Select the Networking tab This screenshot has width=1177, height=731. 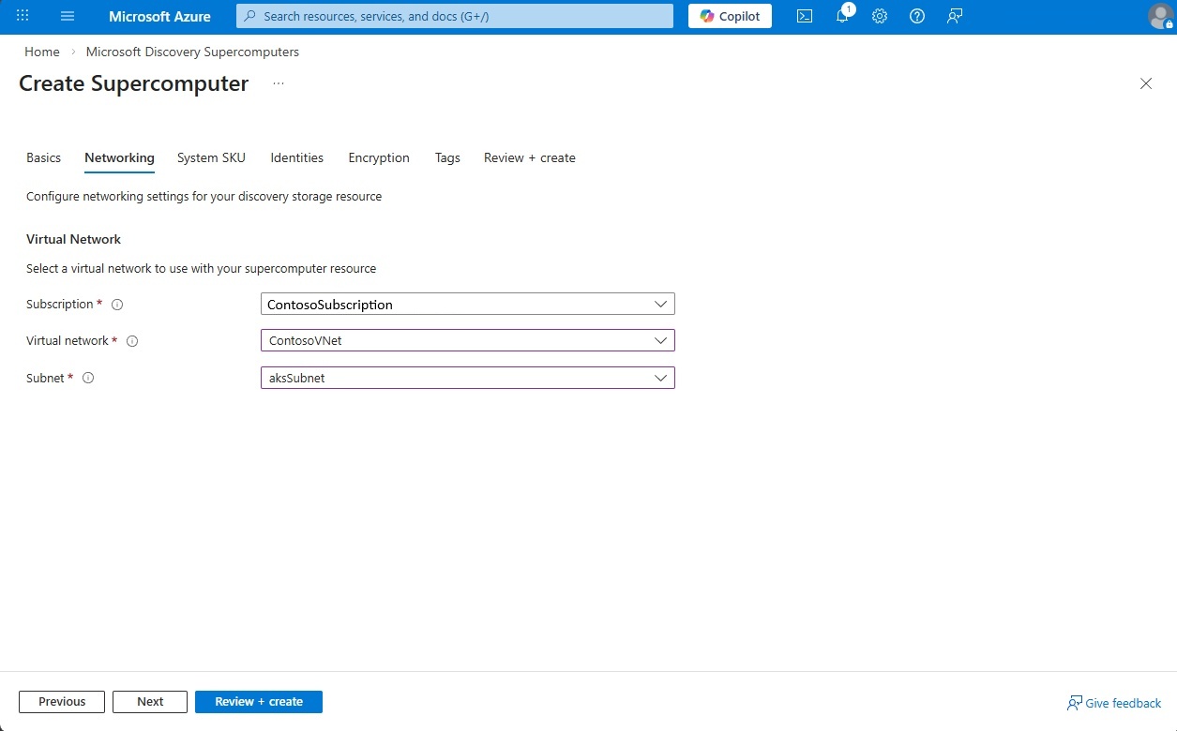pos(119,157)
